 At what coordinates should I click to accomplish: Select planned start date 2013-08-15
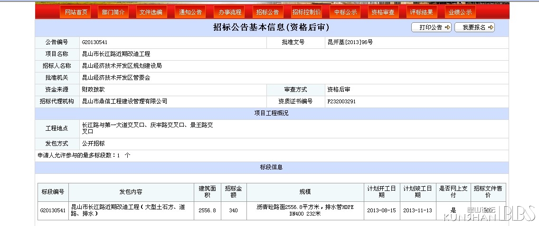pyautogui.click(x=381, y=210)
